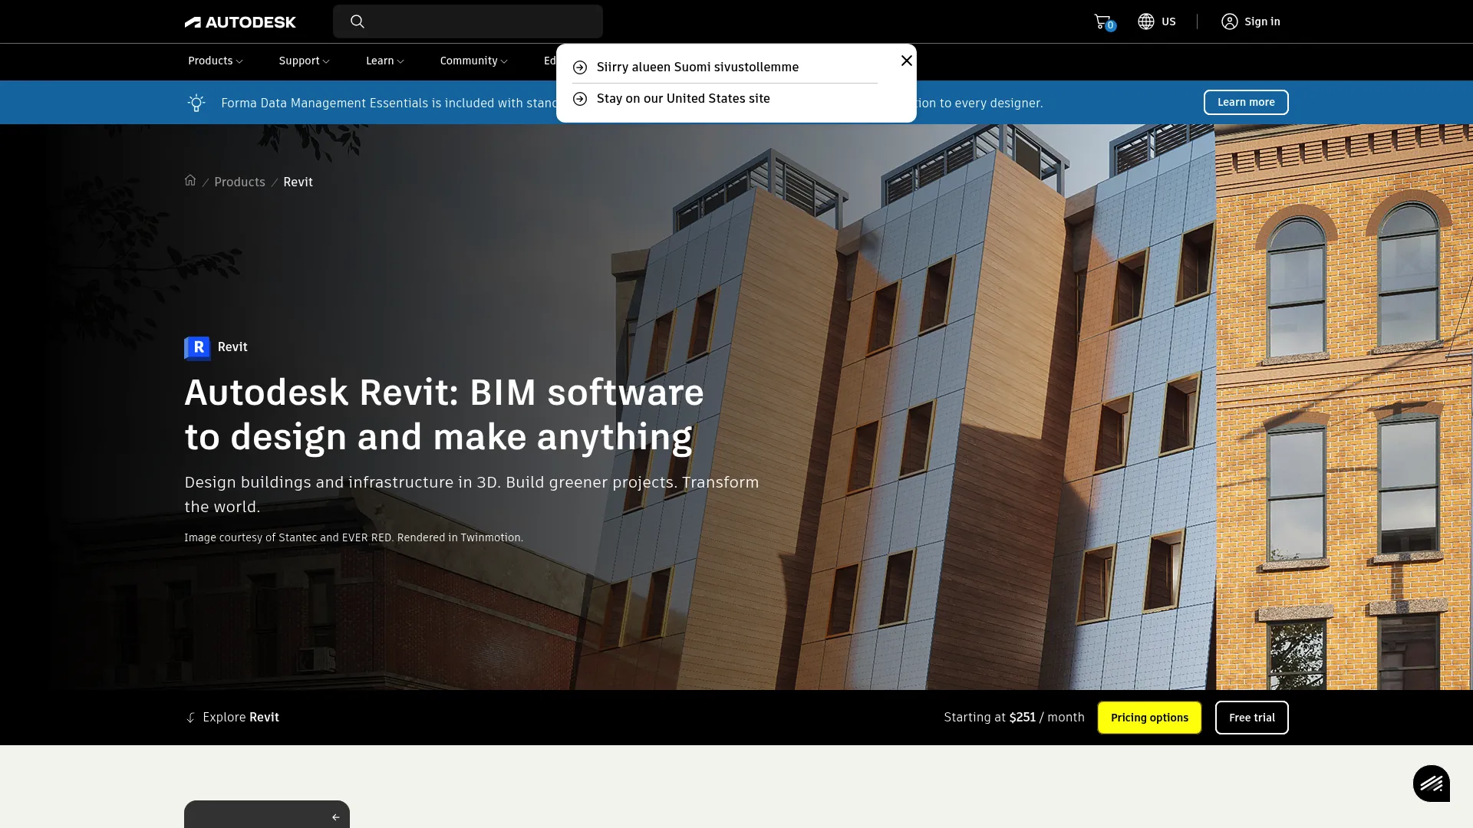Click the Autodesk logo
The height and width of the screenshot is (828, 1473).
tap(240, 22)
